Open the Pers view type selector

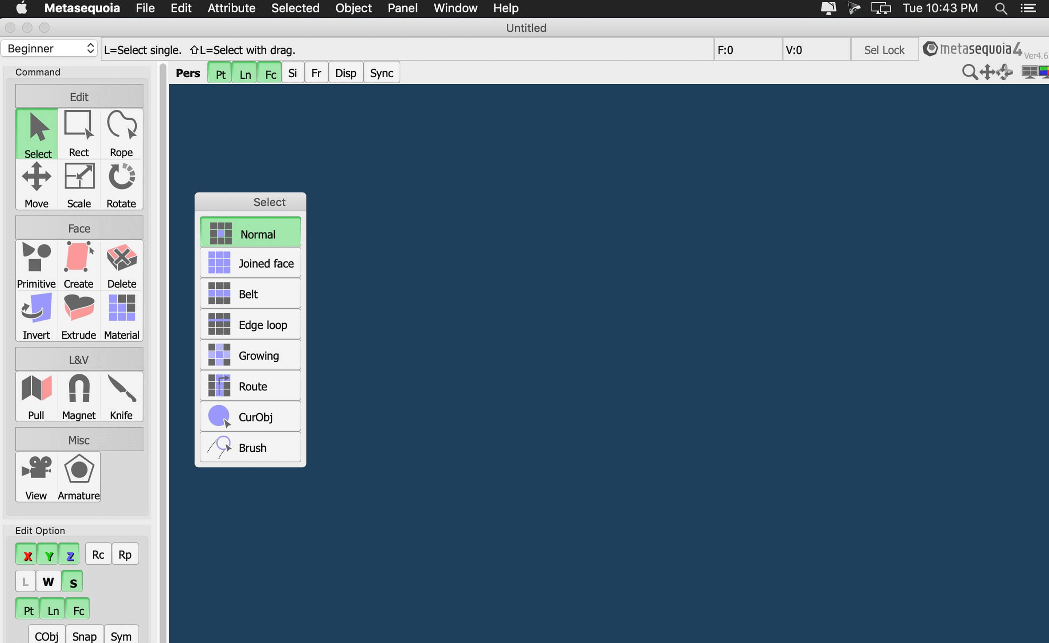(188, 73)
